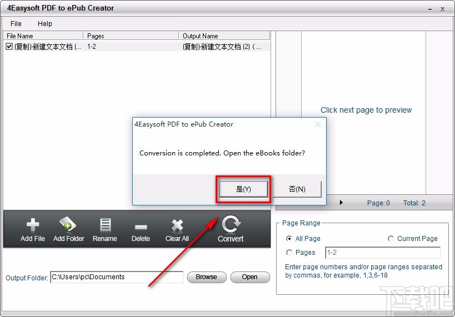
Task: Select the All Page radio button
Action: point(289,238)
